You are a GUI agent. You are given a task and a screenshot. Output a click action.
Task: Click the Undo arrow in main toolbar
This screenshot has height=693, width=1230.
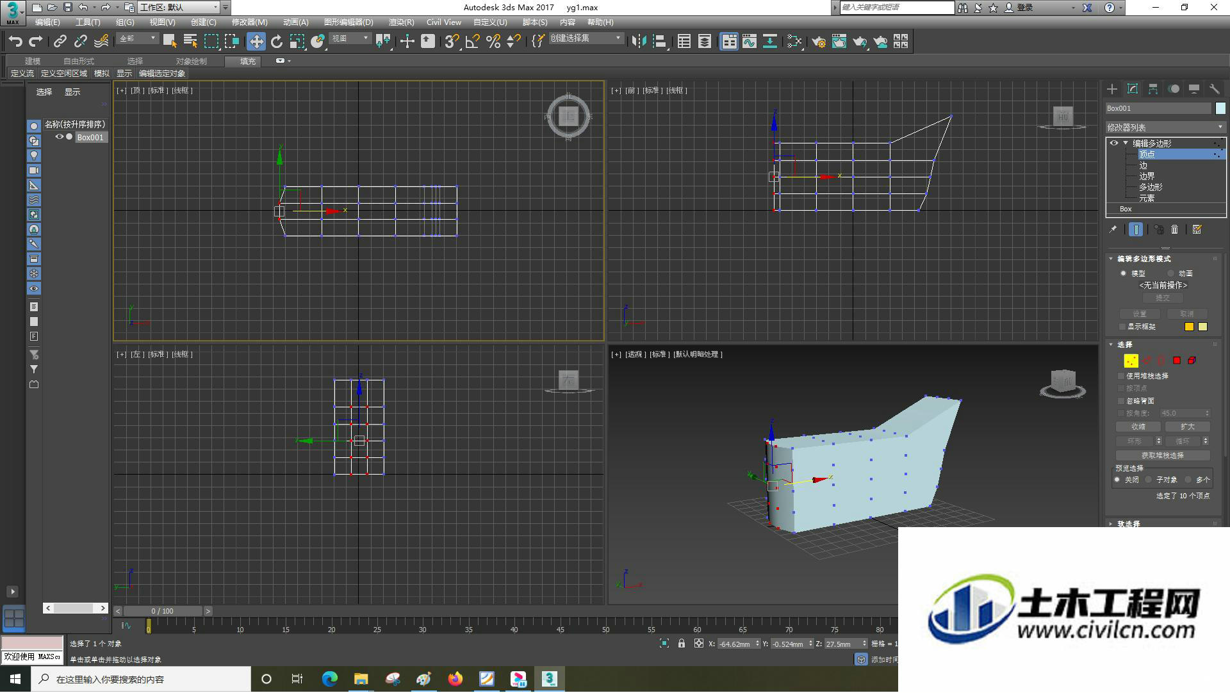(x=15, y=42)
